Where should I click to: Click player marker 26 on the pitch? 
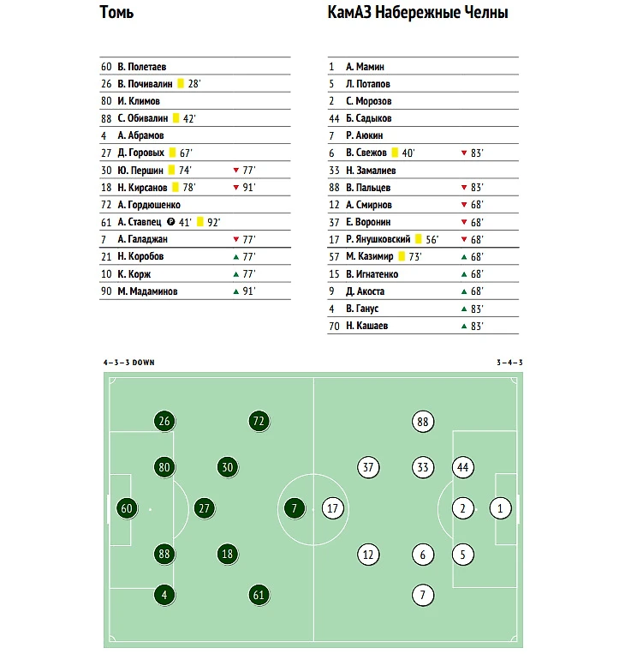[164, 421]
